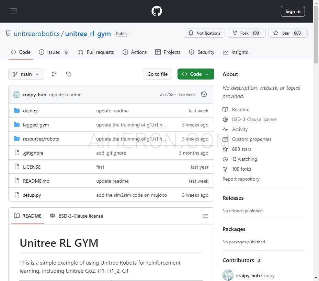Click the legged_gym folder icon
The height and width of the screenshot is (281, 319).
click(x=17, y=124)
